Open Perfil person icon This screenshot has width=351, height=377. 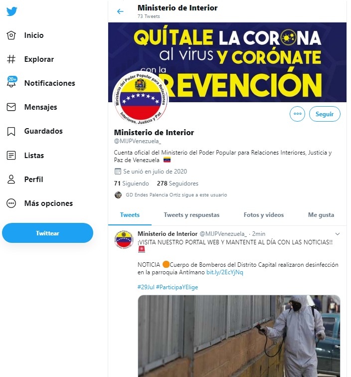pyautogui.click(x=11, y=180)
